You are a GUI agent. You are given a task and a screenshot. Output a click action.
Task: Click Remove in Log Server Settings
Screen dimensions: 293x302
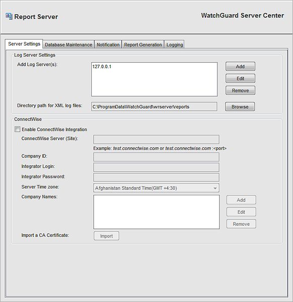[240, 90]
